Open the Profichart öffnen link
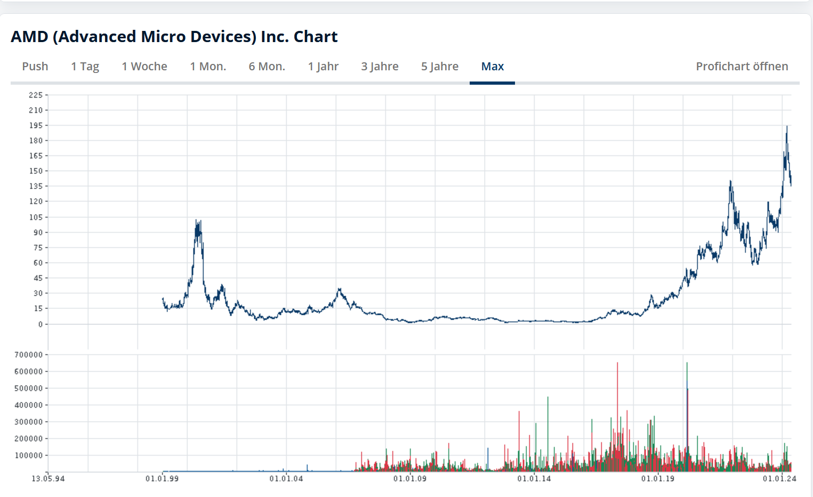This screenshot has width=813, height=497. click(x=742, y=67)
